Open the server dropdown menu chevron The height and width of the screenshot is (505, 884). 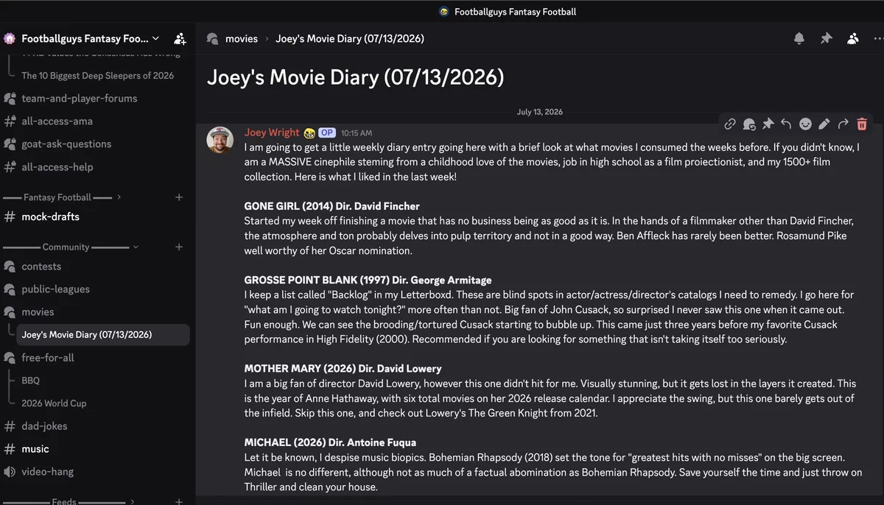155,38
